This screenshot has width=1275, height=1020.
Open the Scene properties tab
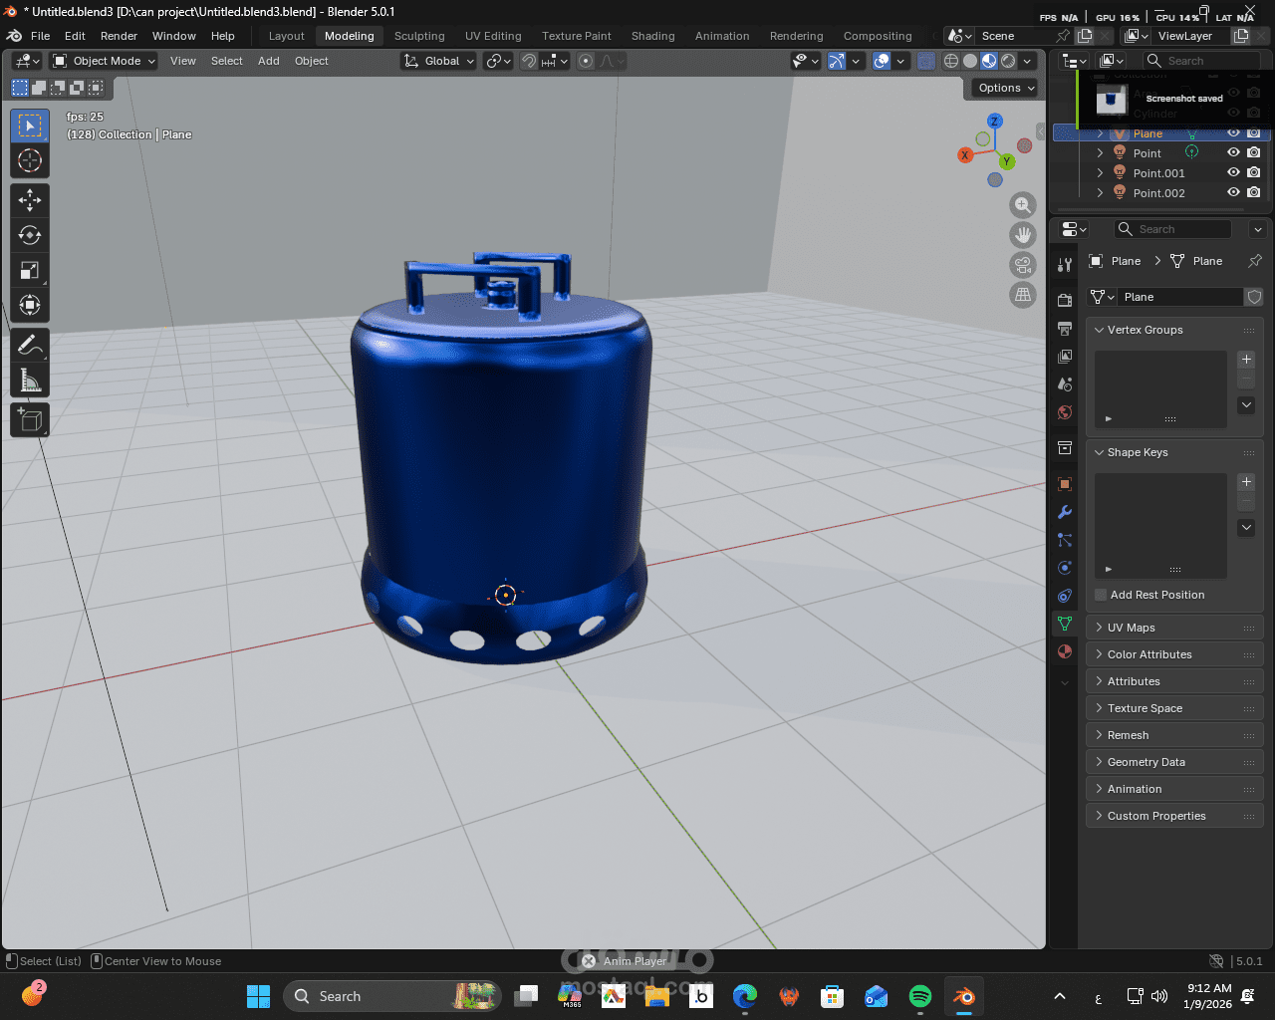pos(1065,383)
